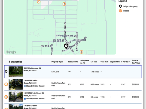Click the $ Per Sq Ft column header
Screen dimensions: 146x109
point(126,62)
